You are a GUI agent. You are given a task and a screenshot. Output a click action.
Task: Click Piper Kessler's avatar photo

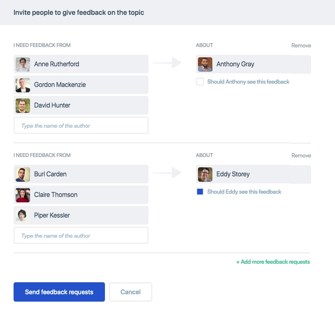(x=23, y=216)
